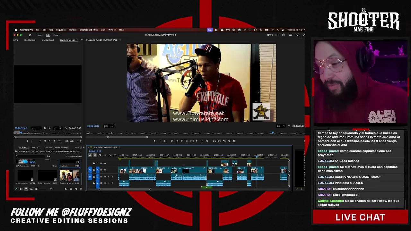Play the Program monitor sequence
This screenshot has height=231, width=411.
point(197,141)
